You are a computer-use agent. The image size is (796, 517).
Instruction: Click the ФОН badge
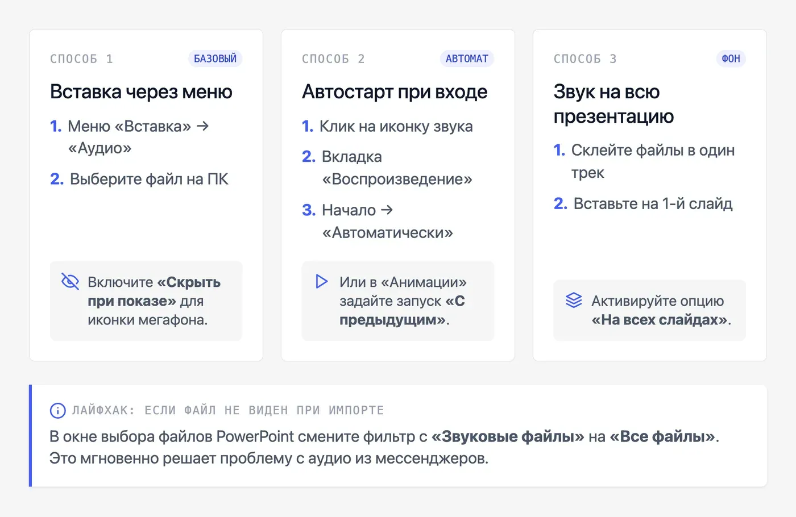[731, 59]
